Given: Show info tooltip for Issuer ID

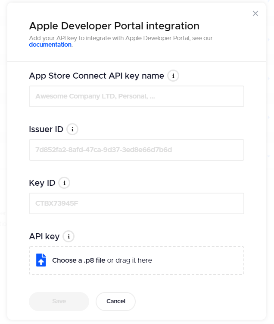Looking at the screenshot, I should pos(72,129).
